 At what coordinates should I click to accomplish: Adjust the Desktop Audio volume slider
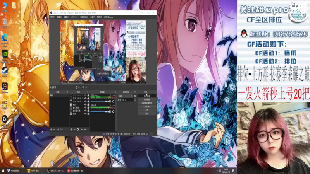[99, 111]
